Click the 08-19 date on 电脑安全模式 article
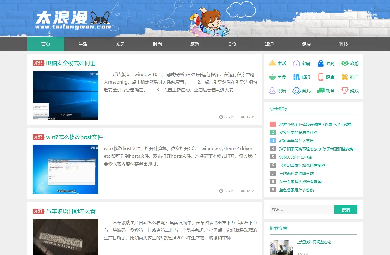Image resolution: width=390 pixels, height=255 pixels. (x=227, y=117)
